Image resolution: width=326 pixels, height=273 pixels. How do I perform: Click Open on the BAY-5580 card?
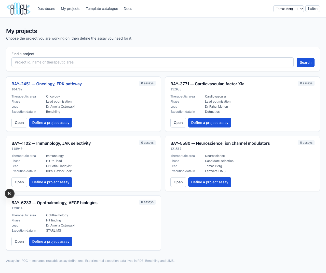coord(178,182)
